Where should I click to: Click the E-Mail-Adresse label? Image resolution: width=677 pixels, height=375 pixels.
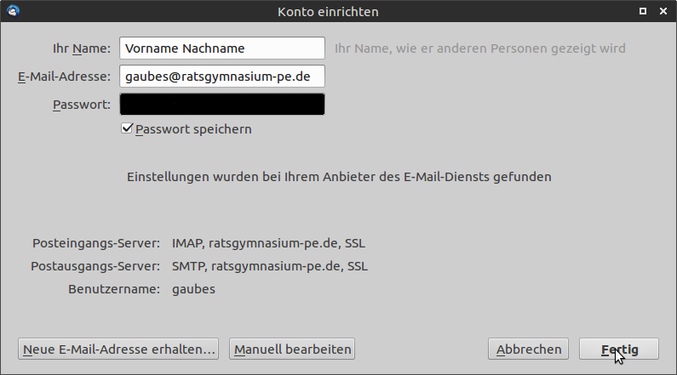pos(64,77)
